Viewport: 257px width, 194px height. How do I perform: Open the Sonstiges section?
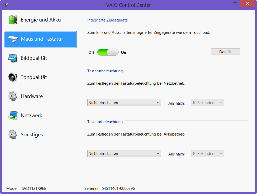tap(41, 135)
